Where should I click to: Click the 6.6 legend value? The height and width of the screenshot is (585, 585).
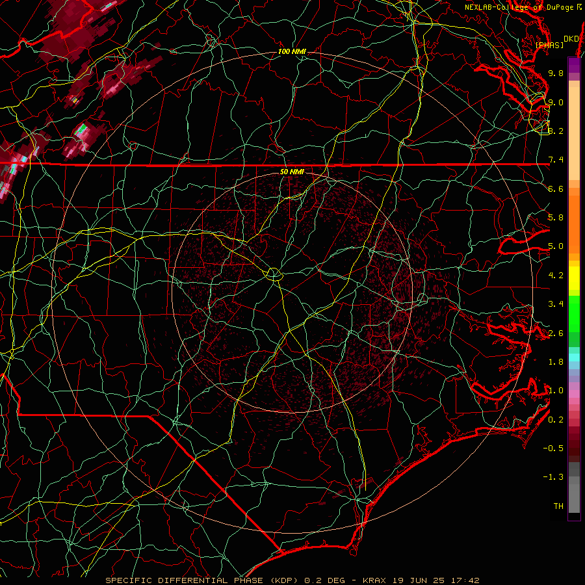[556, 188]
